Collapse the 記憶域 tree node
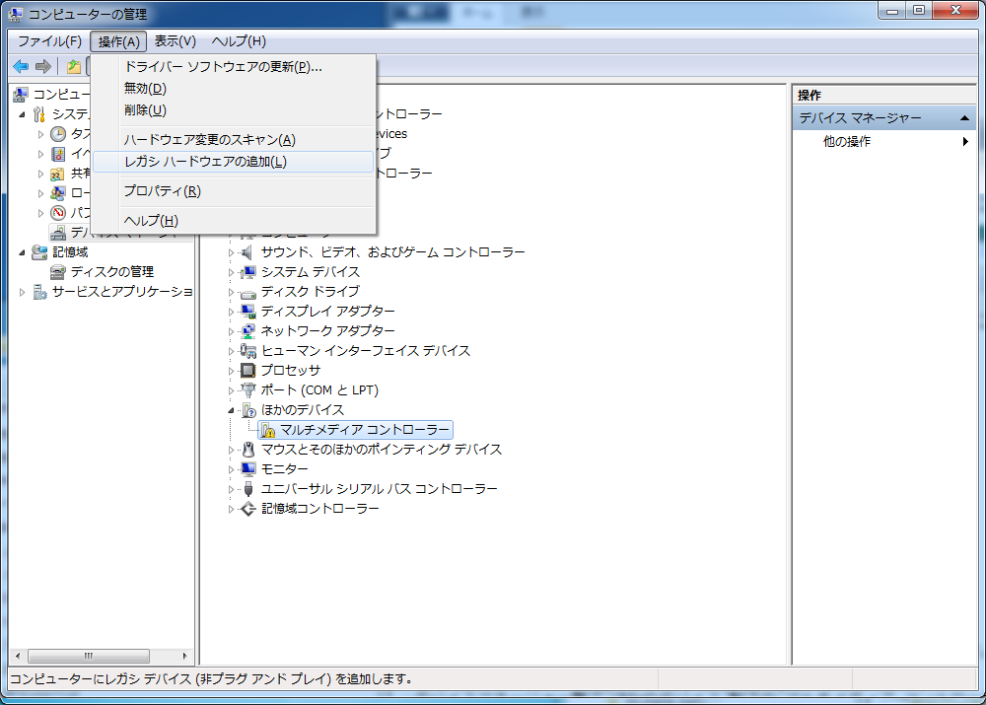 20,251
